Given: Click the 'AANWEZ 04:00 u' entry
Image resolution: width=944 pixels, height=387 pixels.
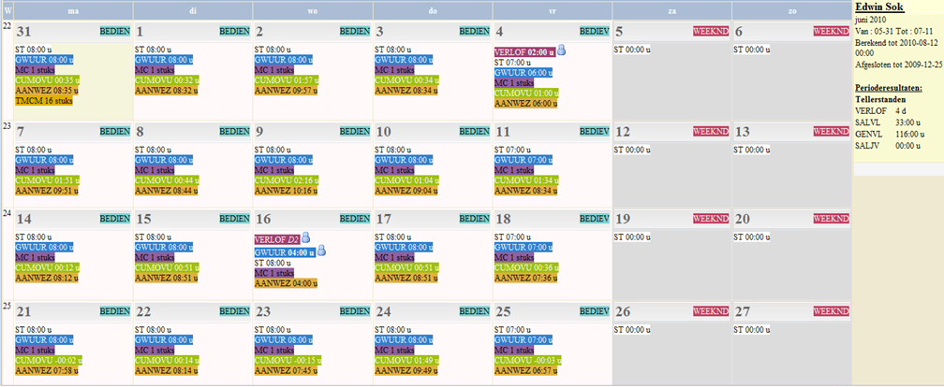Looking at the screenshot, I should (286, 283).
